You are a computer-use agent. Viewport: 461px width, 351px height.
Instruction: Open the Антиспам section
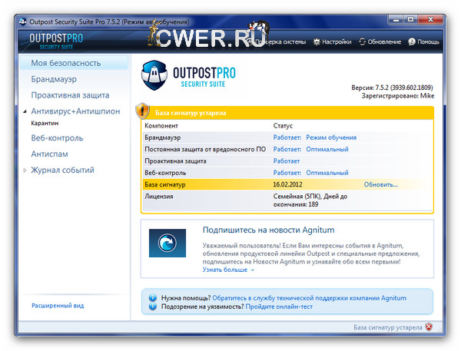click(50, 154)
